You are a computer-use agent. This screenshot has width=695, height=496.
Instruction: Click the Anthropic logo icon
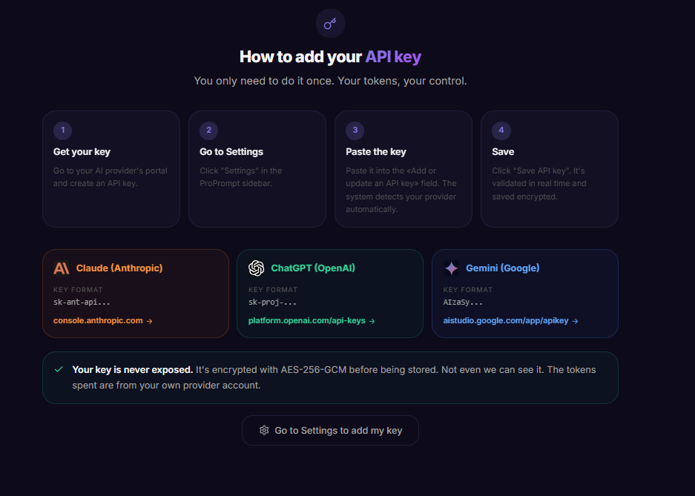[x=61, y=268]
